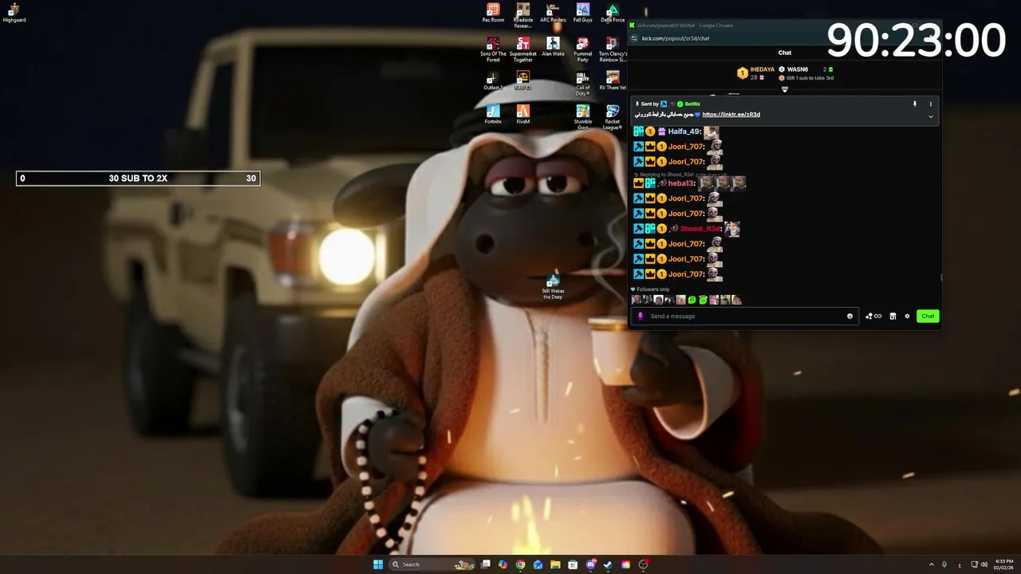Open volume control in system tray

984,564
